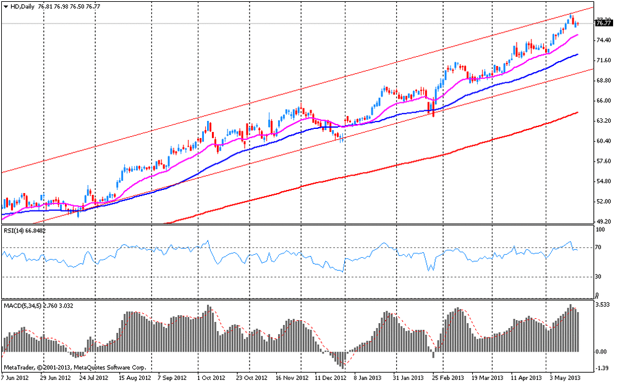Image resolution: width=618 pixels, height=383 pixels.
Task: Select the MACD(5,34,5) 2.760 3.032 label
Action: (x=38, y=305)
